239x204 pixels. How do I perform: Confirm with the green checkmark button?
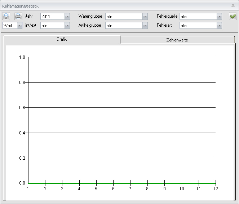[x=233, y=16]
